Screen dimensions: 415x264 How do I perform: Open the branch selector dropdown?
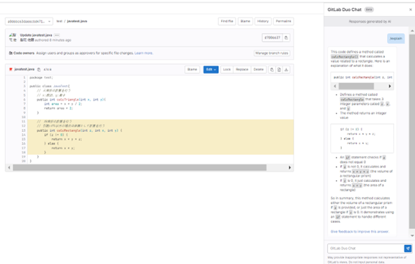(x=29, y=21)
